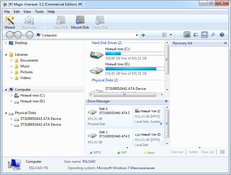This screenshot has height=175, width=231.
Task: Click the Recover button
Action: 177,152
